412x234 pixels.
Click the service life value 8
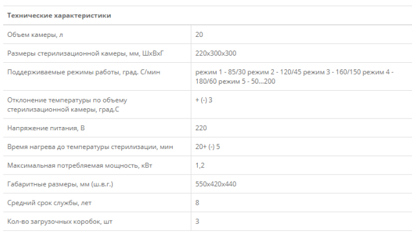coord(197,203)
